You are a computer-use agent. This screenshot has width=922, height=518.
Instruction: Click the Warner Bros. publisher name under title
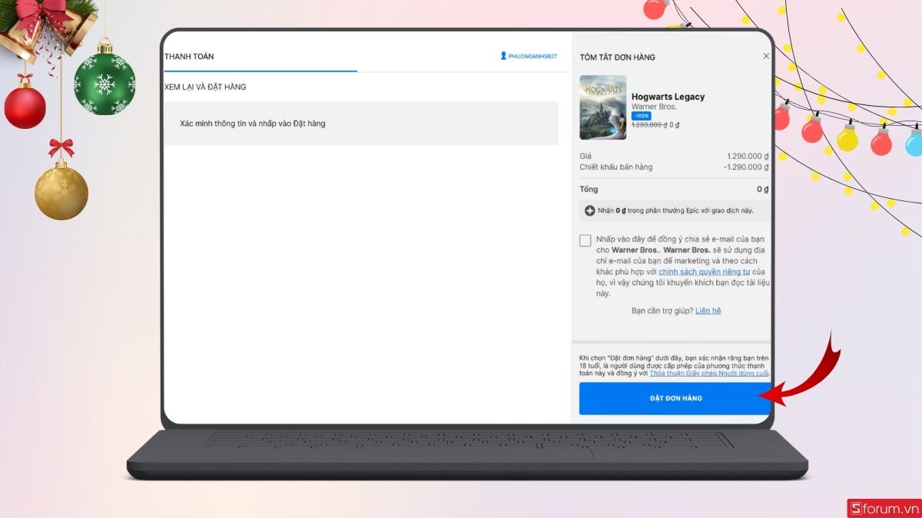[654, 107]
